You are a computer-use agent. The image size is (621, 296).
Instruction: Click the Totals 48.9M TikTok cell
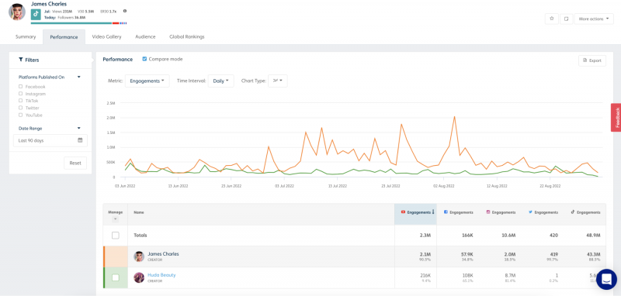[x=593, y=235]
